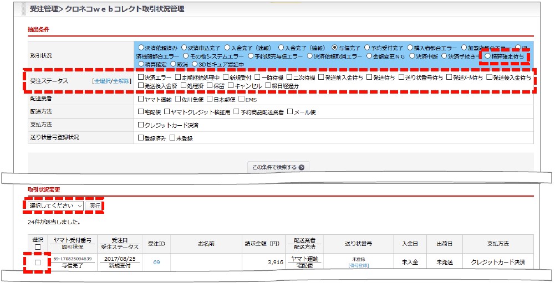Tick the キャンセル order status checkbox
The height and width of the screenshot is (283, 555).
230,86
